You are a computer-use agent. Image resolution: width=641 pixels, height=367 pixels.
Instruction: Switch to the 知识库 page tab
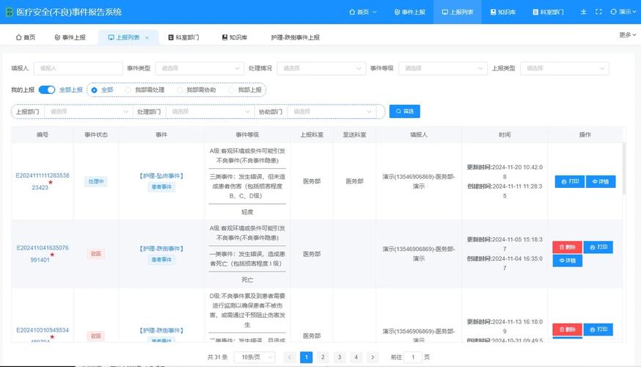[235, 37]
